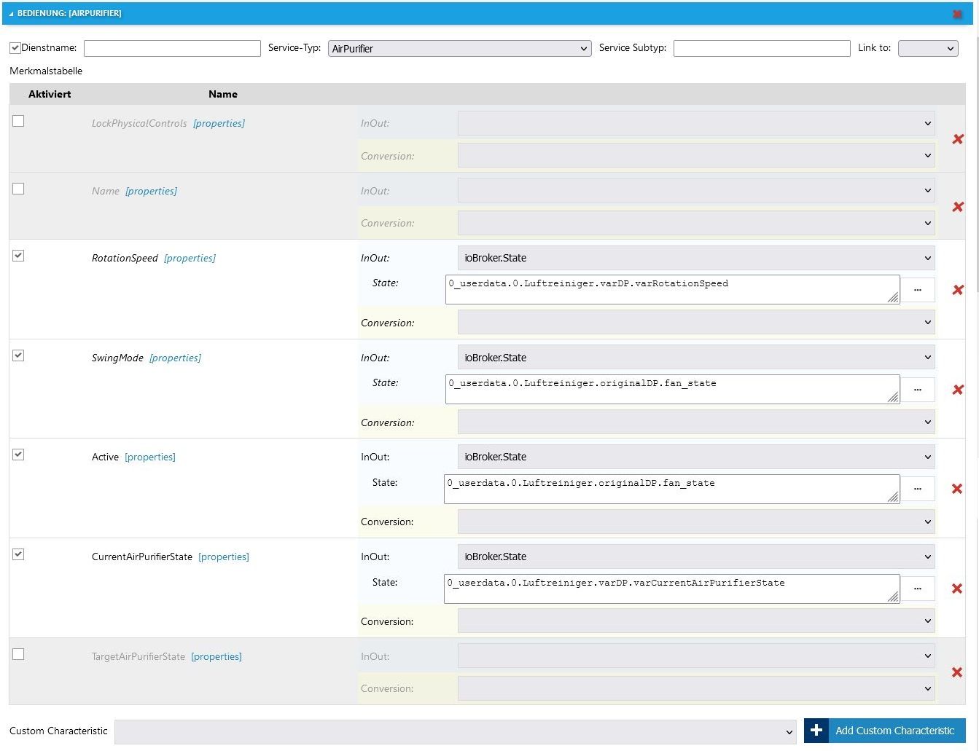This screenshot has width=979, height=751.
Task: Click the Add Custom Characteristic button
Action: tap(885, 731)
